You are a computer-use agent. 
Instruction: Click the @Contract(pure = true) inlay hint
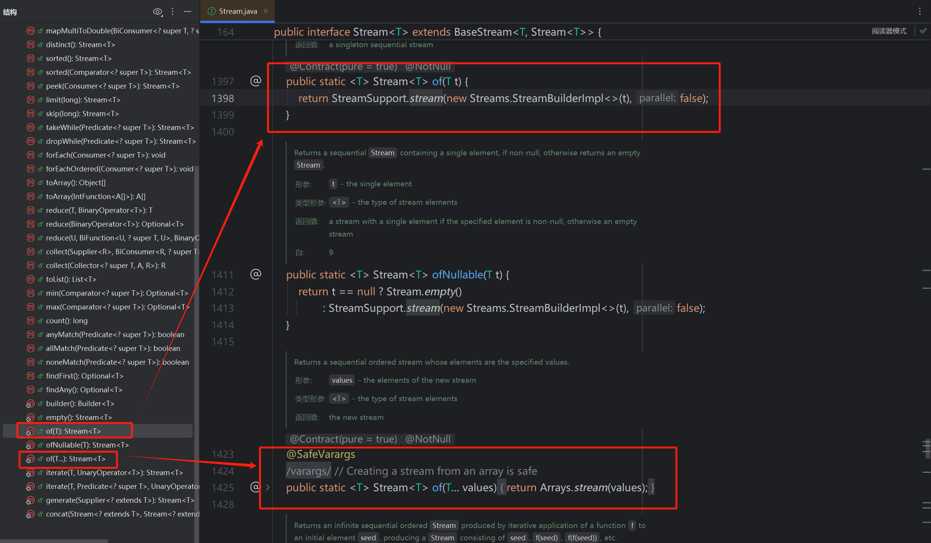(343, 439)
